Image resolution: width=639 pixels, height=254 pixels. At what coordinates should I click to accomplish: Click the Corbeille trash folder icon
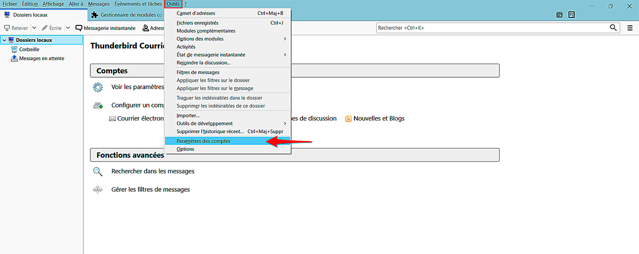coord(14,49)
